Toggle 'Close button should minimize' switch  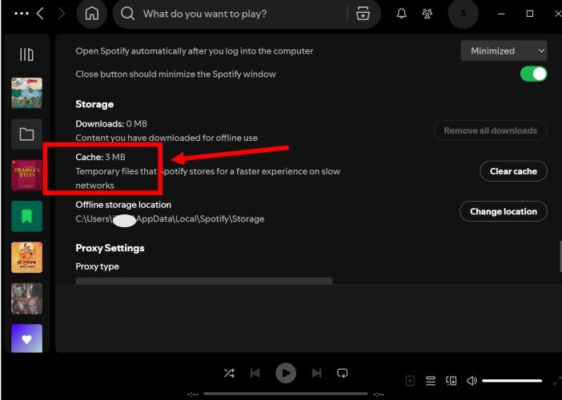point(533,74)
